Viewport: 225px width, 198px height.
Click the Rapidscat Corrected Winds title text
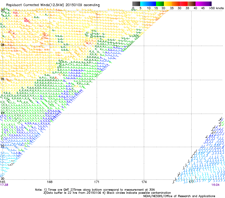click(x=53, y=5)
